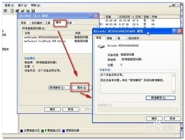185x140 pixels.
Task: Click the 容量 column header
Action: (111, 17)
